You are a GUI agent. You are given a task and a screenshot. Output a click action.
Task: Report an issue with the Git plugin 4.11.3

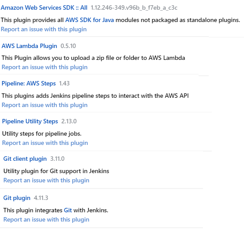coord(46,220)
